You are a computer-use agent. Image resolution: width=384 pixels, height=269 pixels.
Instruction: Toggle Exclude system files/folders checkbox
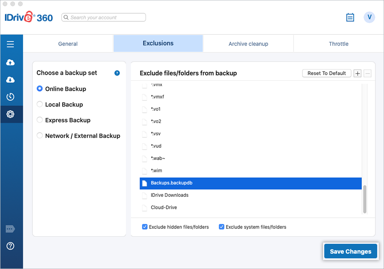pyautogui.click(x=221, y=227)
